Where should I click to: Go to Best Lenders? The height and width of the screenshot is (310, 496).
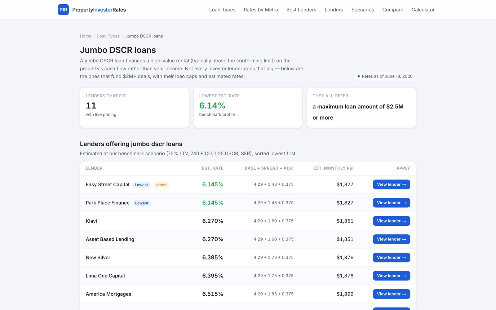point(301,10)
